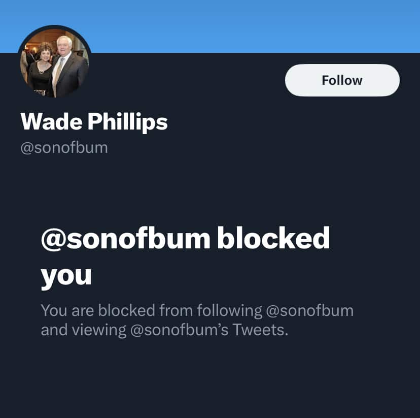Click the Follow button
Viewport: 420px width, 418px height.
[x=342, y=80]
